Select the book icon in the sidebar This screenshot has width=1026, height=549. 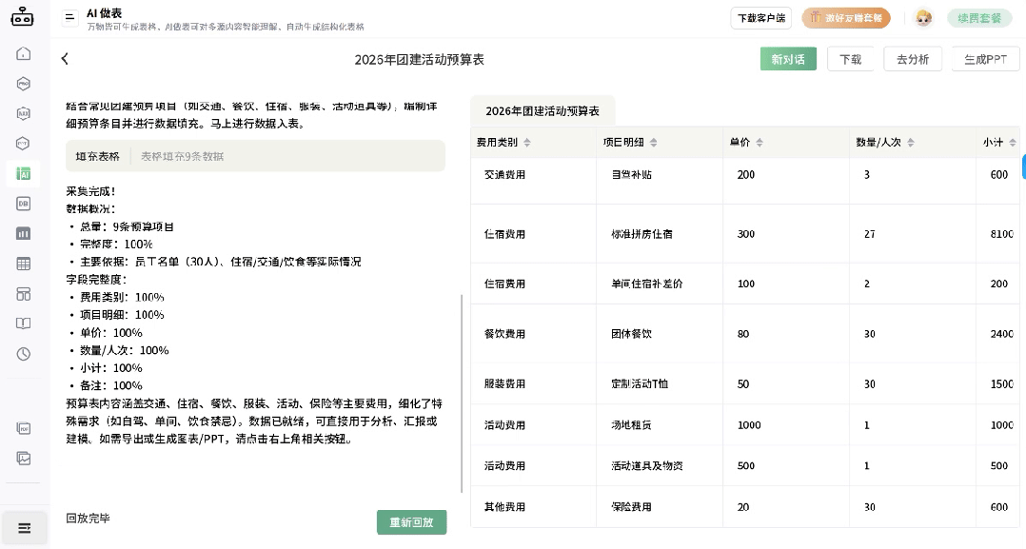click(23, 323)
